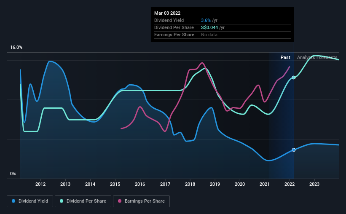Image resolution: width=346 pixels, height=214 pixels.
Task: Click the tooltip Earnings Per Share row label
Action: (174, 35)
